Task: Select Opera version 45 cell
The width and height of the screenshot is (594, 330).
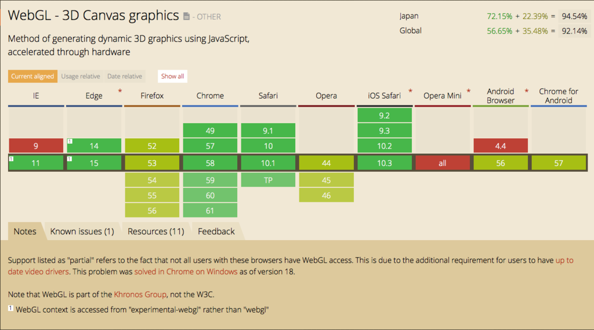Action: click(326, 180)
